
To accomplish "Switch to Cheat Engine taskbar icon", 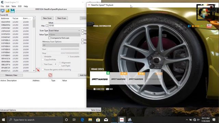I will click(114, 120).
